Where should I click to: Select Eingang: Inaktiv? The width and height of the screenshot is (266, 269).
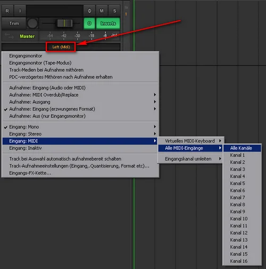click(x=80, y=148)
